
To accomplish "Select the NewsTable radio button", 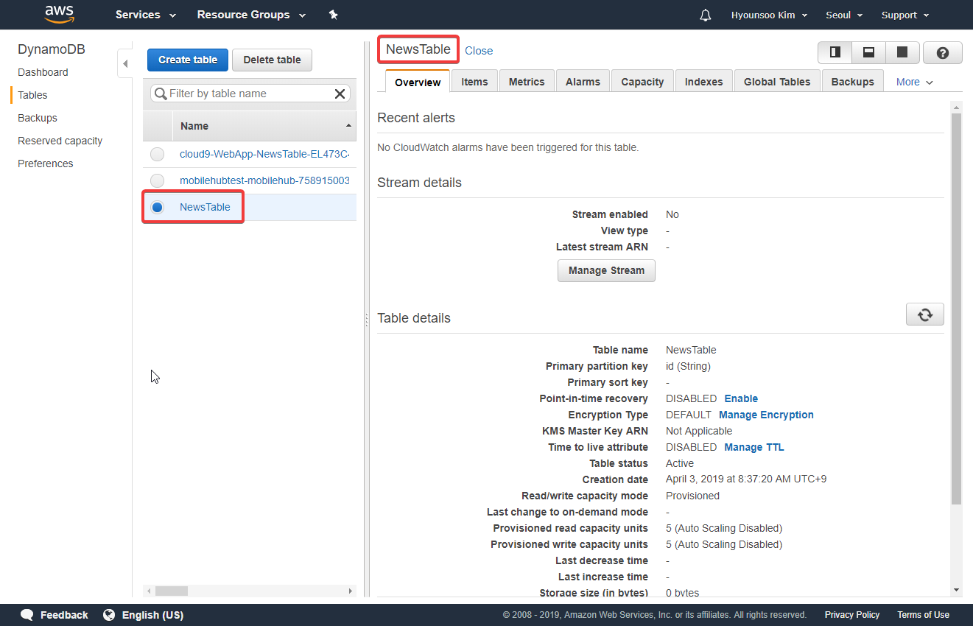I will [157, 207].
